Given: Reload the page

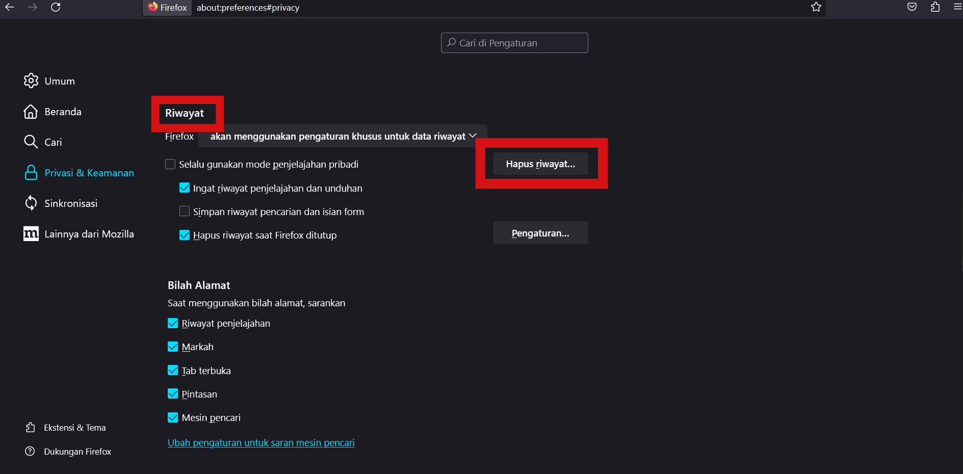Looking at the screenshot, I should pos(56,8).
